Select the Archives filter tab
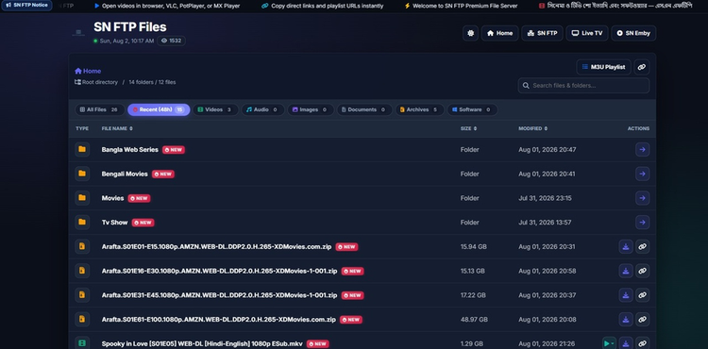The height and width of the screenshot is (349, 708). click(x=419, y=109)
